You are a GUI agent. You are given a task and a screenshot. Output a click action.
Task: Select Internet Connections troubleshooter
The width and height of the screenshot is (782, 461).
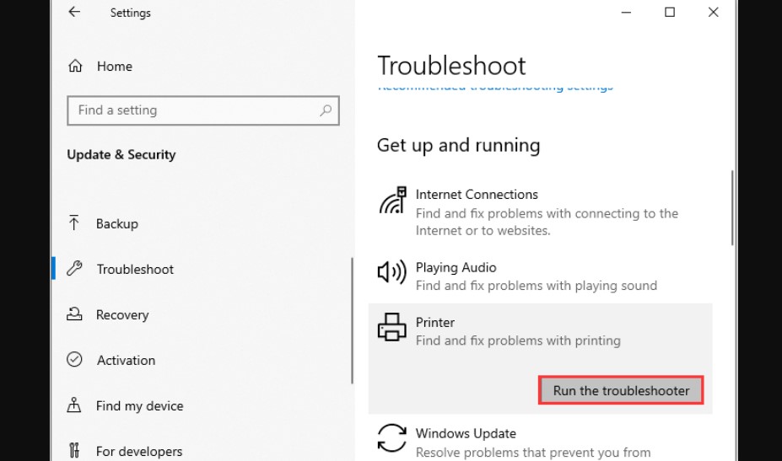540,212
